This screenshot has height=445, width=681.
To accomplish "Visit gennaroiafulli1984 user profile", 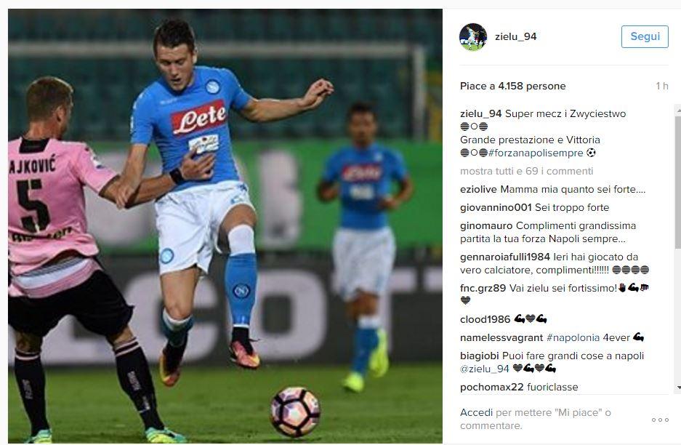I will (x=504, y=257).
